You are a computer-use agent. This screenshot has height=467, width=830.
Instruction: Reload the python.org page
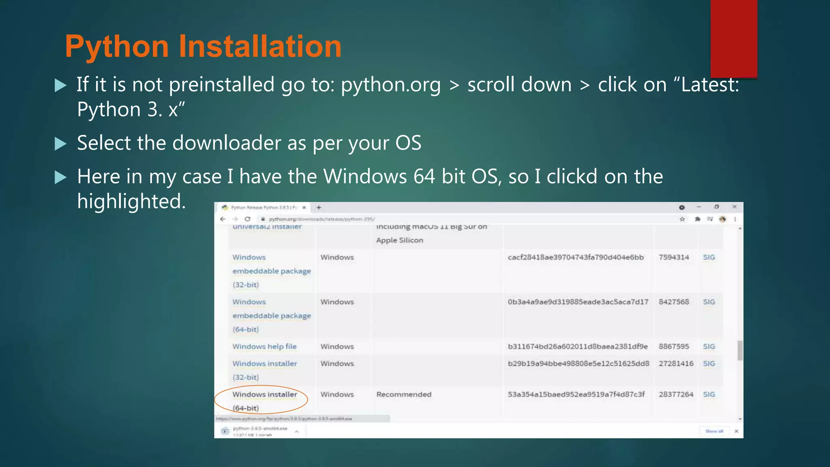click(248, 219)
